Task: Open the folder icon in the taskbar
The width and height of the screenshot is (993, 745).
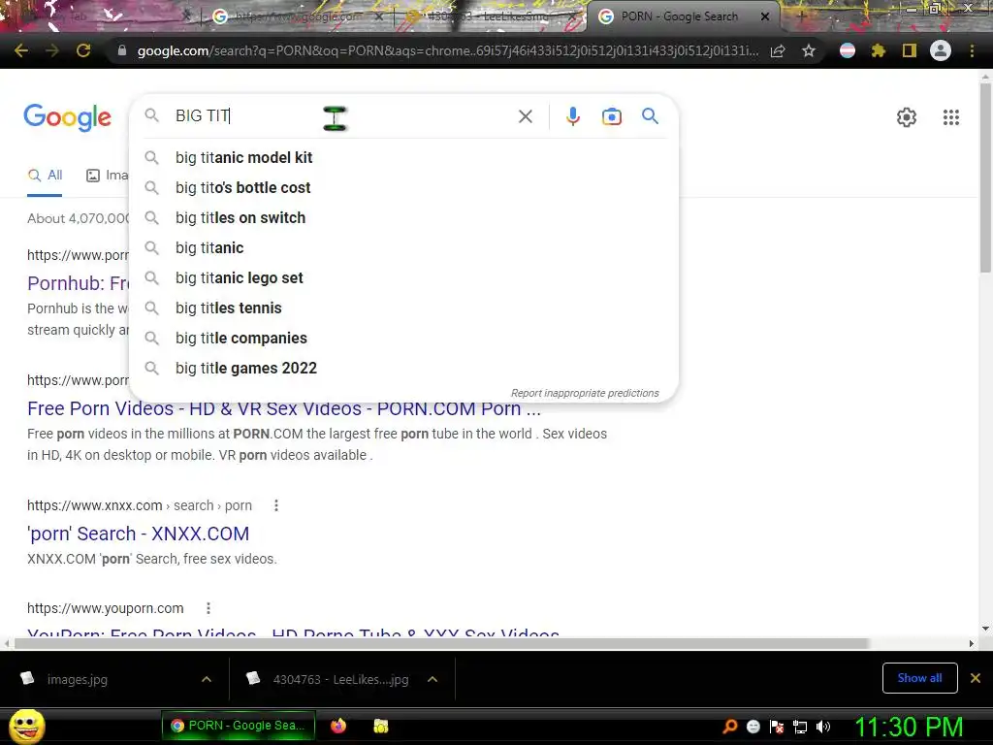Action: (380, 726)
